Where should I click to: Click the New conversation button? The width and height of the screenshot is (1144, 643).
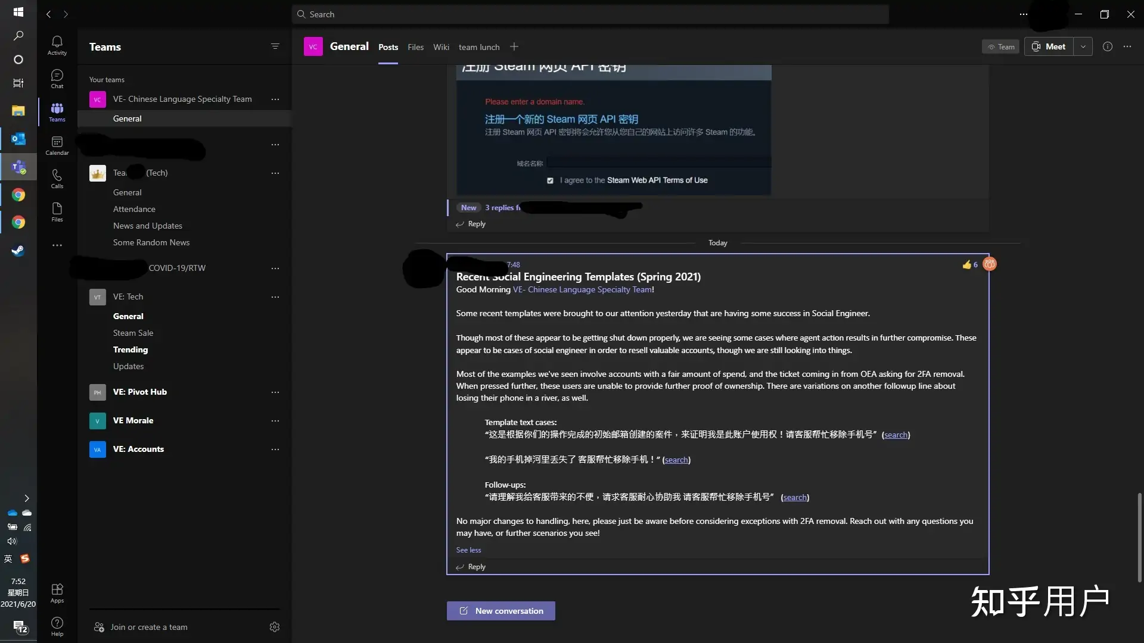click(x=500, y=611)
